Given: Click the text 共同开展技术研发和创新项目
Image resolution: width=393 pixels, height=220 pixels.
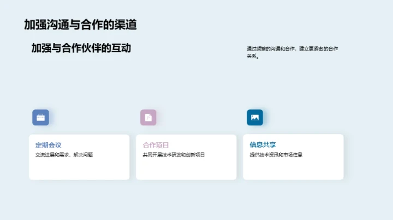Looking at the screenshot, I should 174,155.
